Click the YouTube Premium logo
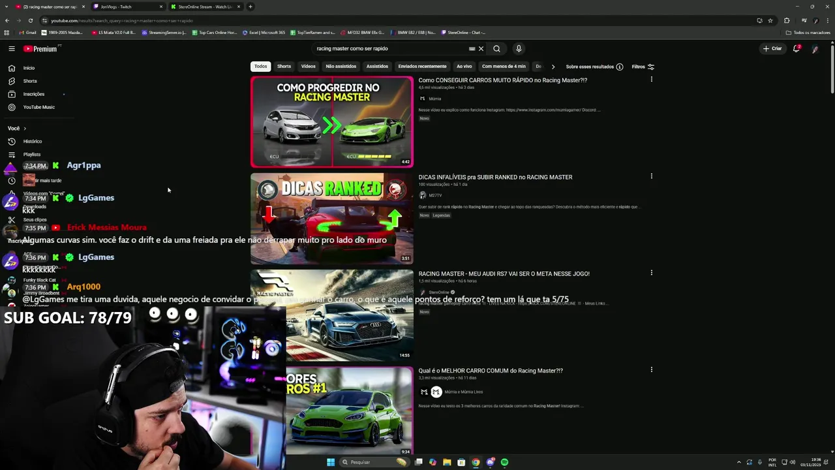Image resolution: width=835 pixels, height=470 pixels. click(40, 48)
